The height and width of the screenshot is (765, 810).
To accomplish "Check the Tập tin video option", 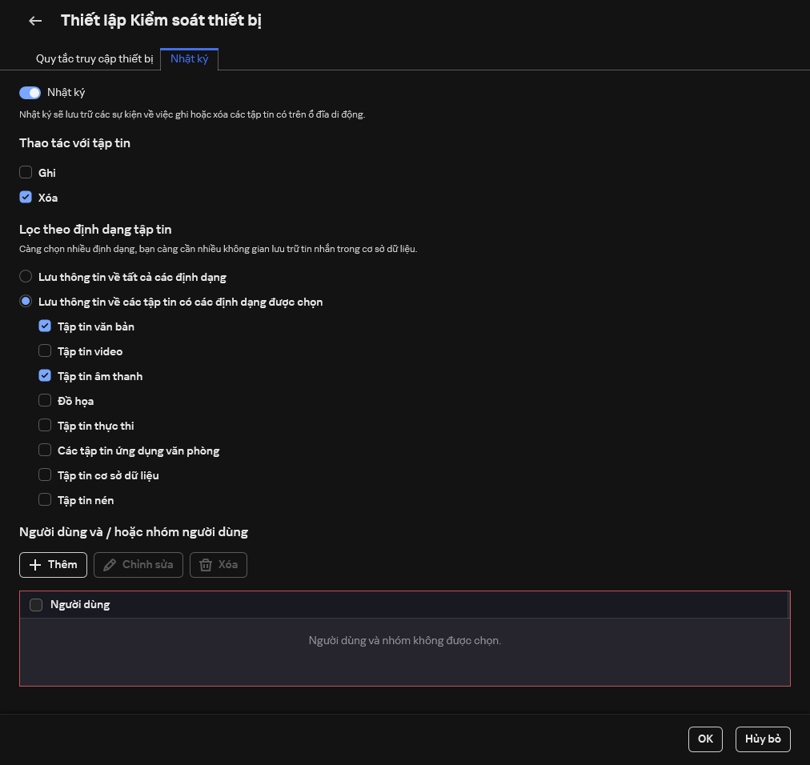I will click(45, 351).
